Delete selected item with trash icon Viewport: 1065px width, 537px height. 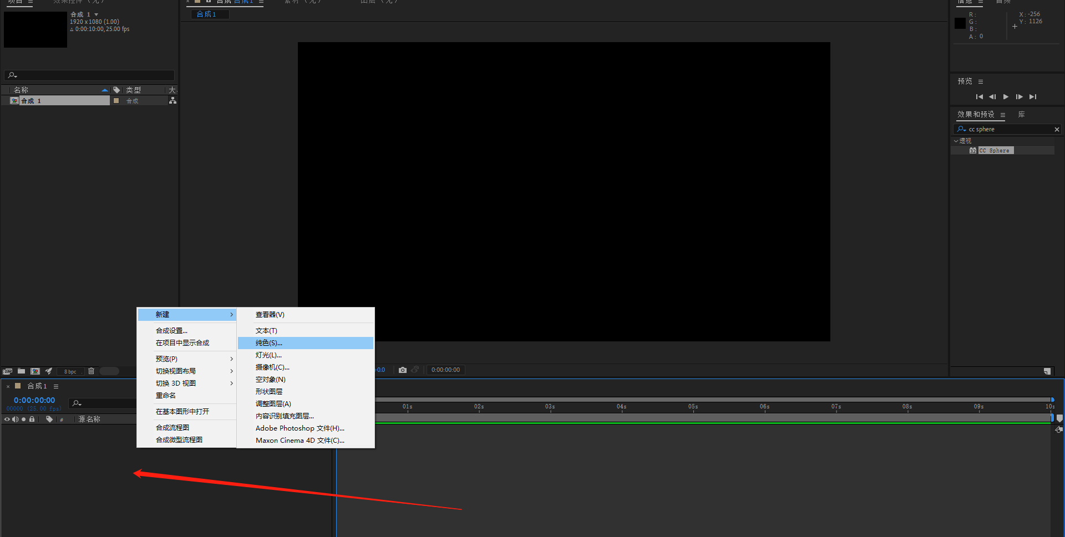92,371
